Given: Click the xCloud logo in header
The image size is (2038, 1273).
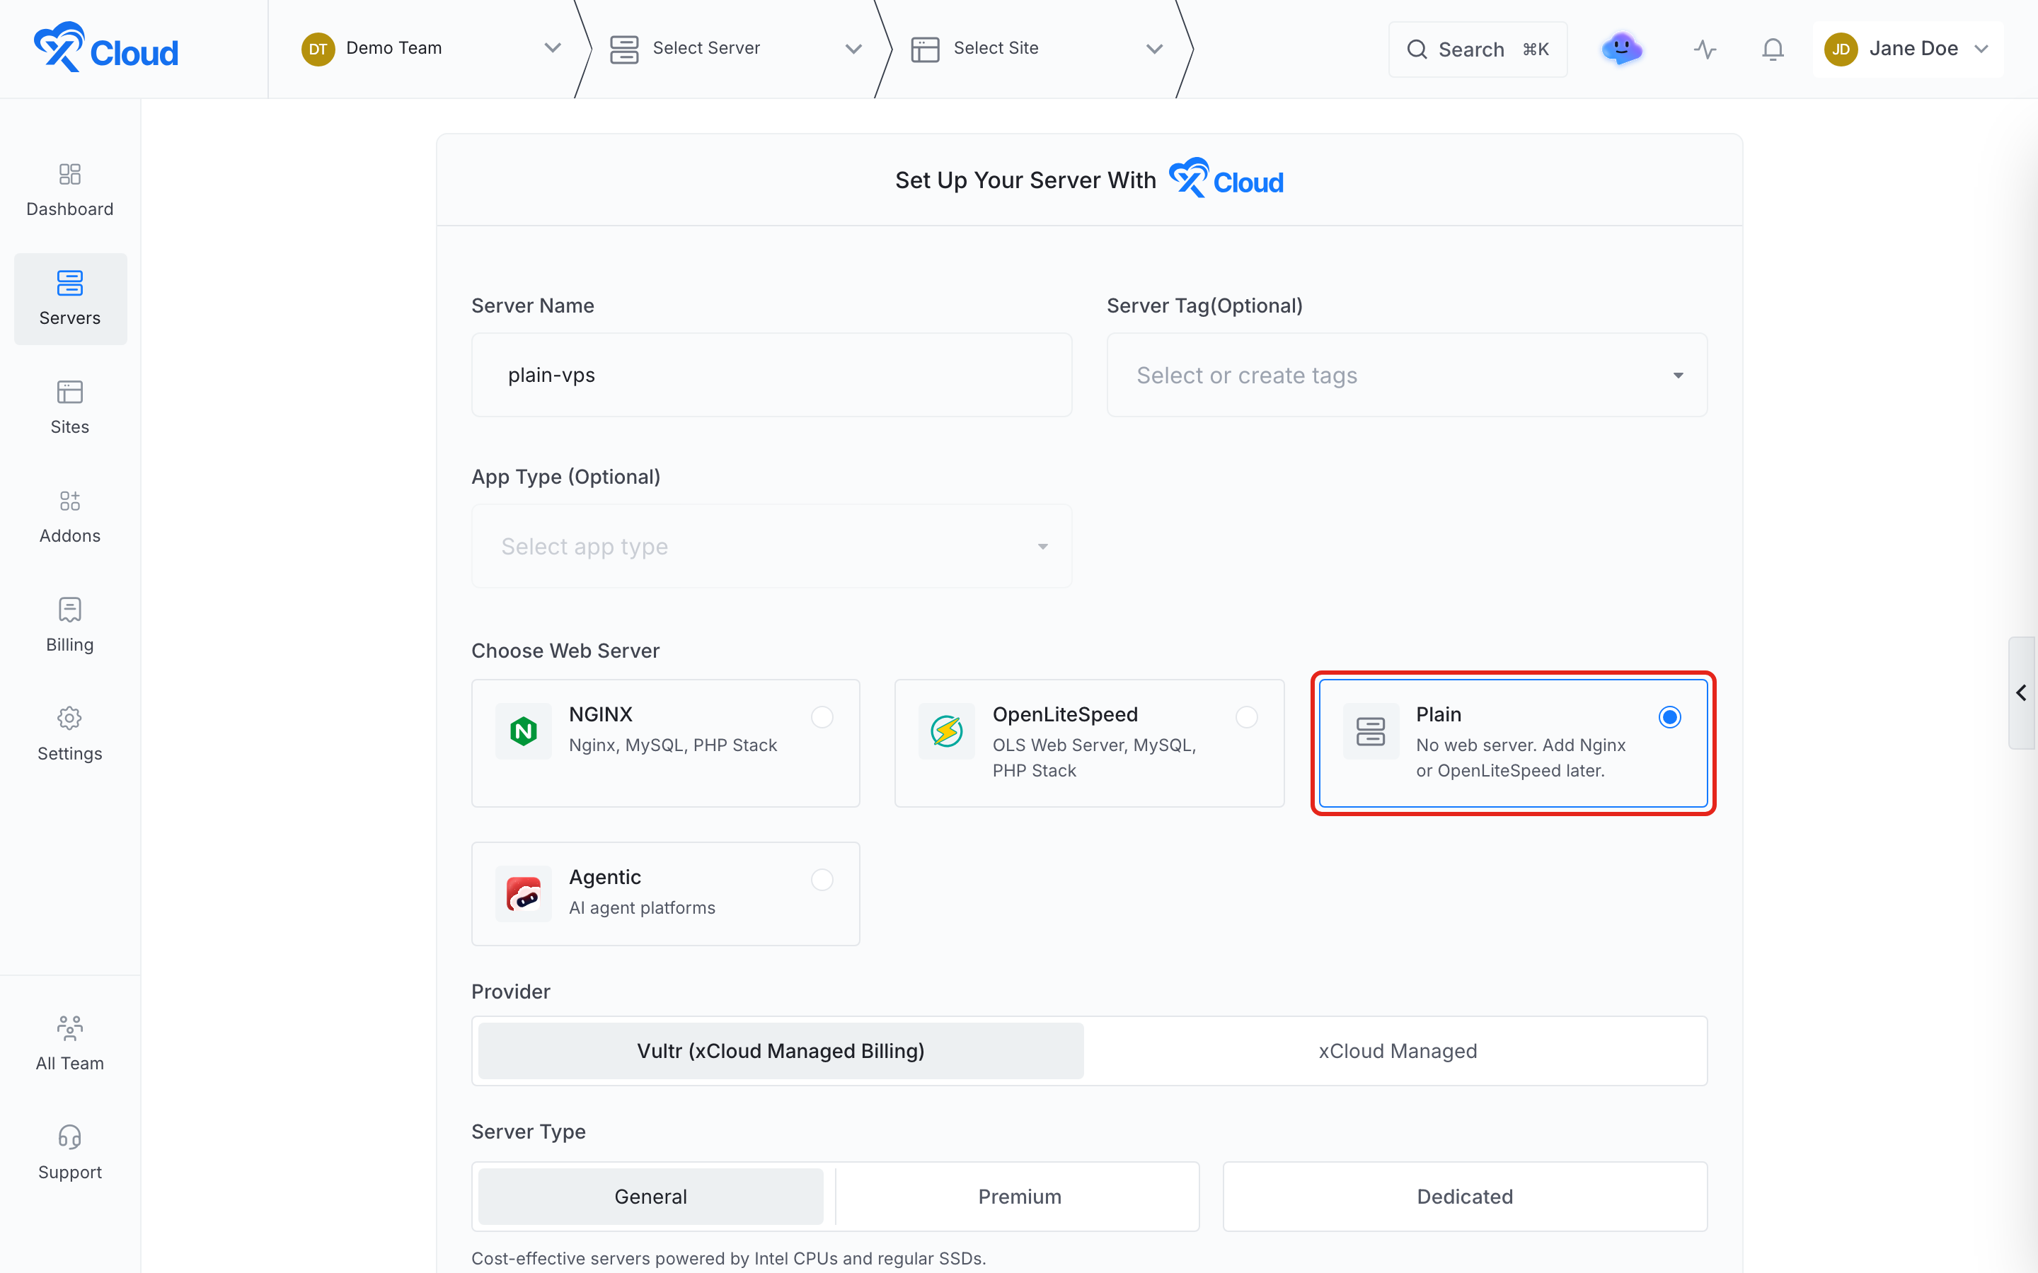Looking at the screenshot, I should tap(106, 48).
